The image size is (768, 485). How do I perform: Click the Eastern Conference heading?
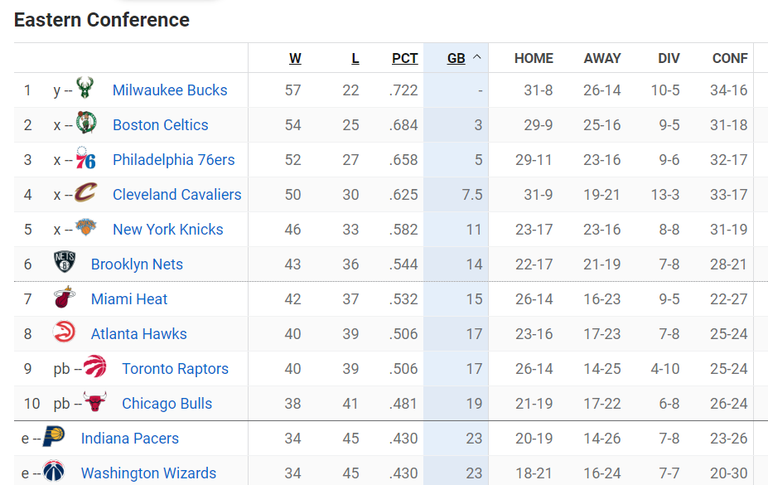coord(102,20)
